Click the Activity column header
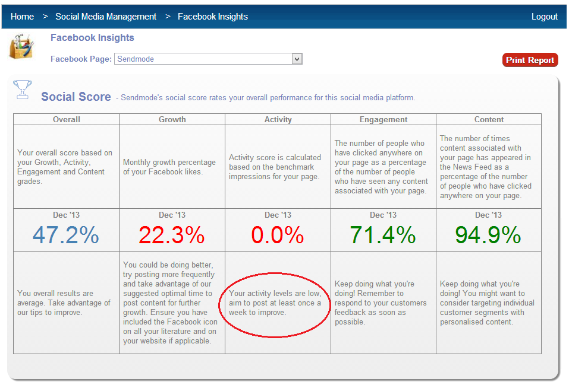569x385 pixels. 278,119
